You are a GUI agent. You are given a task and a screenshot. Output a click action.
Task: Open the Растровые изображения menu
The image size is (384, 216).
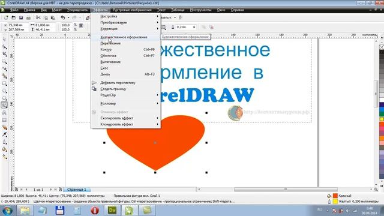click(132, 10)
